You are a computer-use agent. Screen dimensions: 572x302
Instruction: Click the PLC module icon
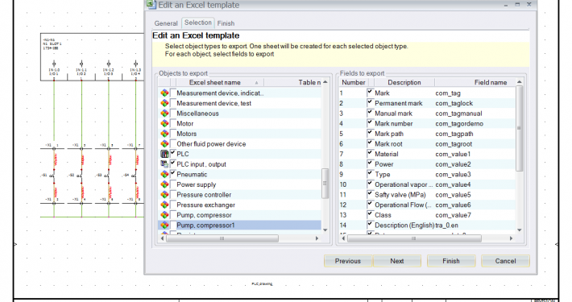(164, 155)
